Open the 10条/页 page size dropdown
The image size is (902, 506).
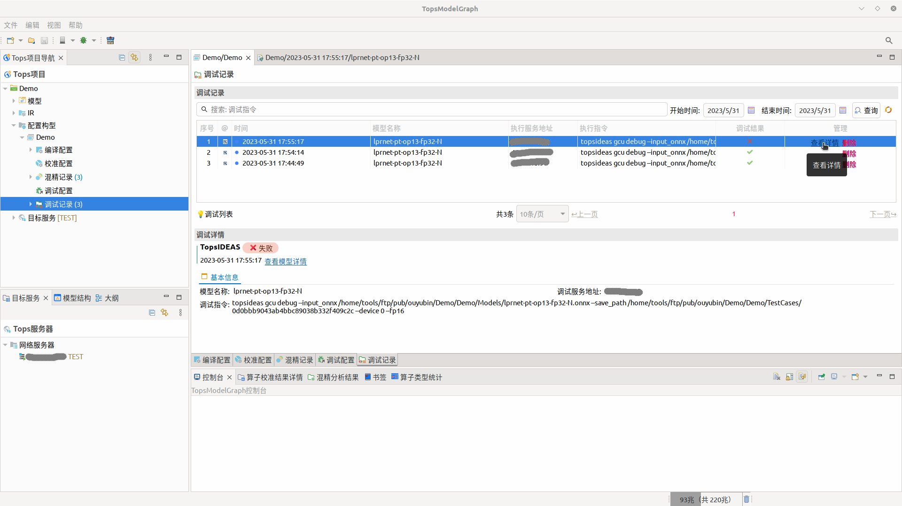point(543,214)
